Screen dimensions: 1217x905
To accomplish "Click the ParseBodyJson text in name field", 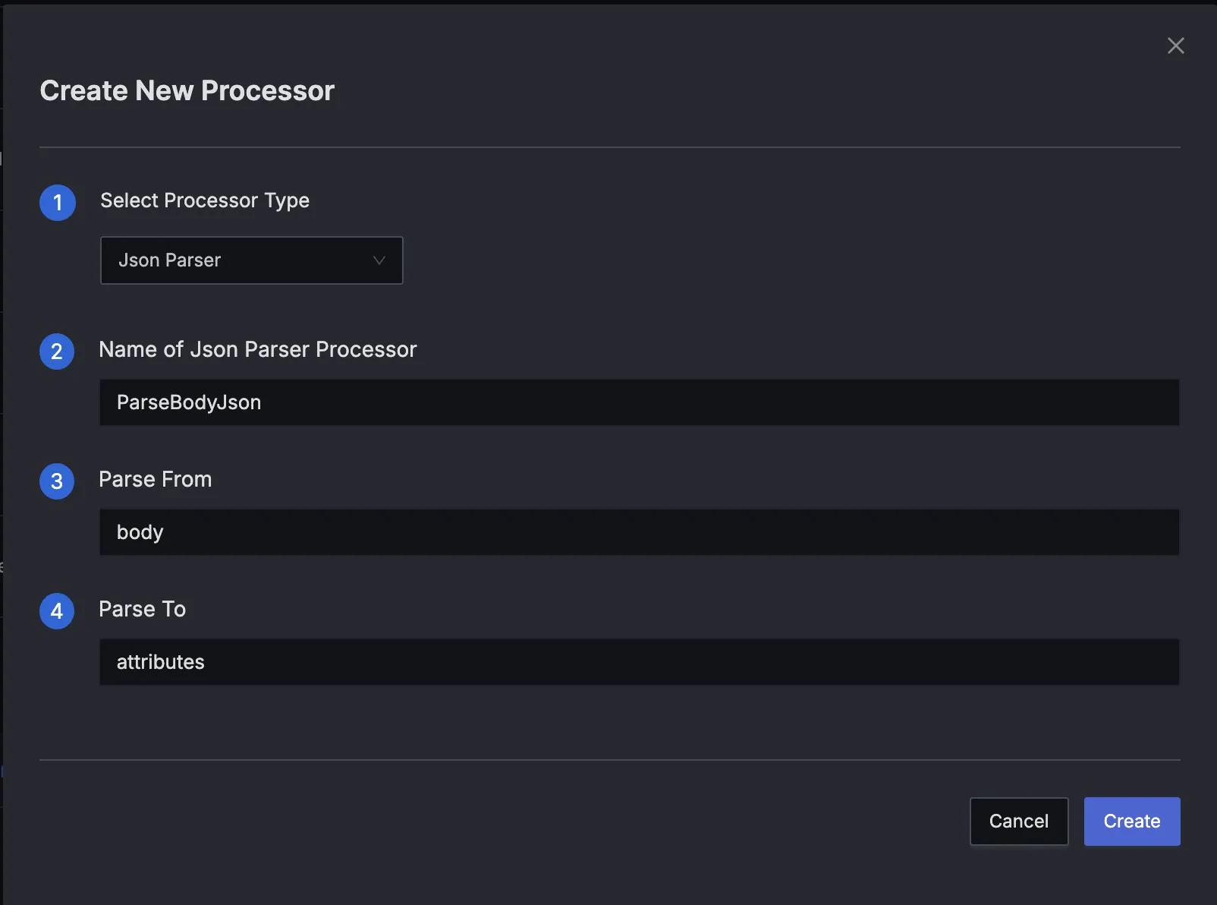I will (189, 402).
